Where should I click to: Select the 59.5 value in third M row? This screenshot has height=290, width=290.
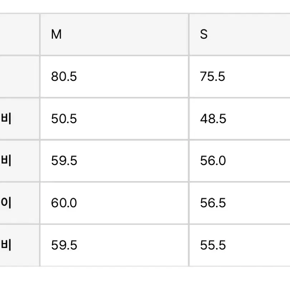click(x=64, y=160)
